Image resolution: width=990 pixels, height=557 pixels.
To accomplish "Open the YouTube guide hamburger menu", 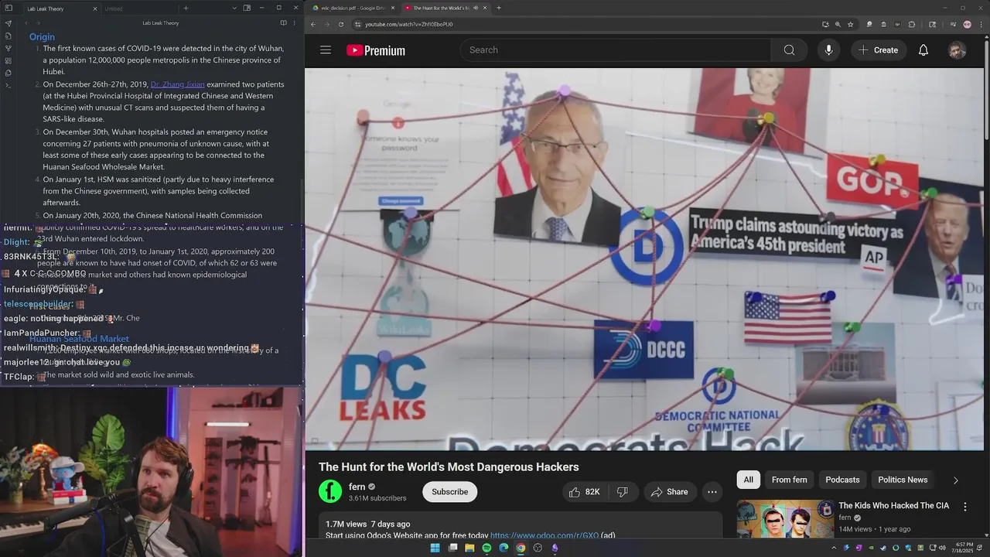I will coord(326,50).
